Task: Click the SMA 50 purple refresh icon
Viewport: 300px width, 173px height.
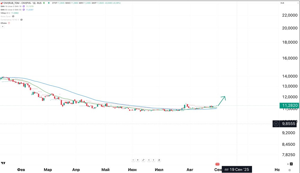Action: tap(24, 10)
